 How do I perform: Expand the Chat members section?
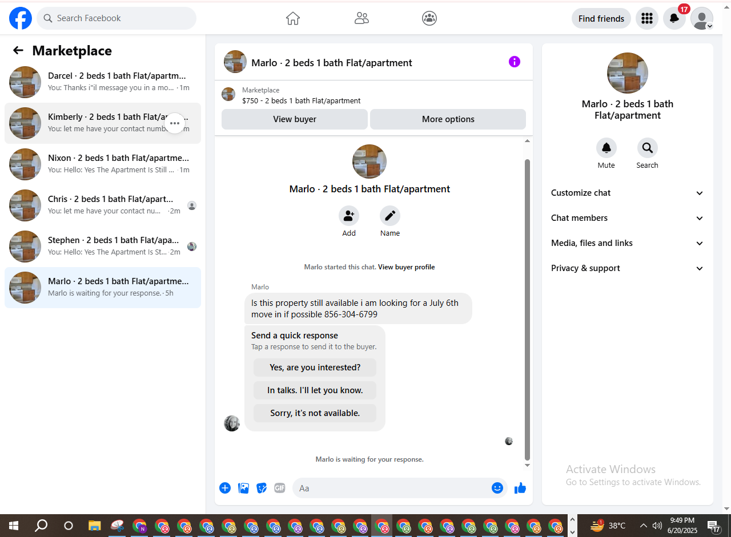(x=627, y=218)
